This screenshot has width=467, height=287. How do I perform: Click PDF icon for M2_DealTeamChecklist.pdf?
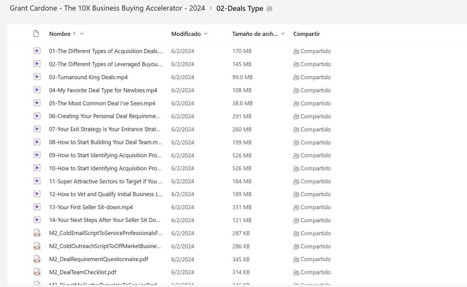coord(37,272)
